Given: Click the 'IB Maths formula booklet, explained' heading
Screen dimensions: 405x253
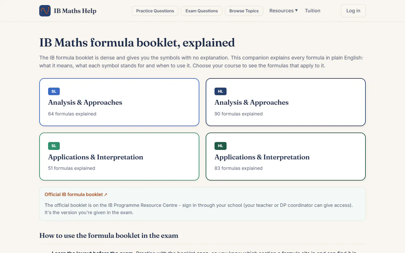Looking at the screenshot, I should pos(137,43).
